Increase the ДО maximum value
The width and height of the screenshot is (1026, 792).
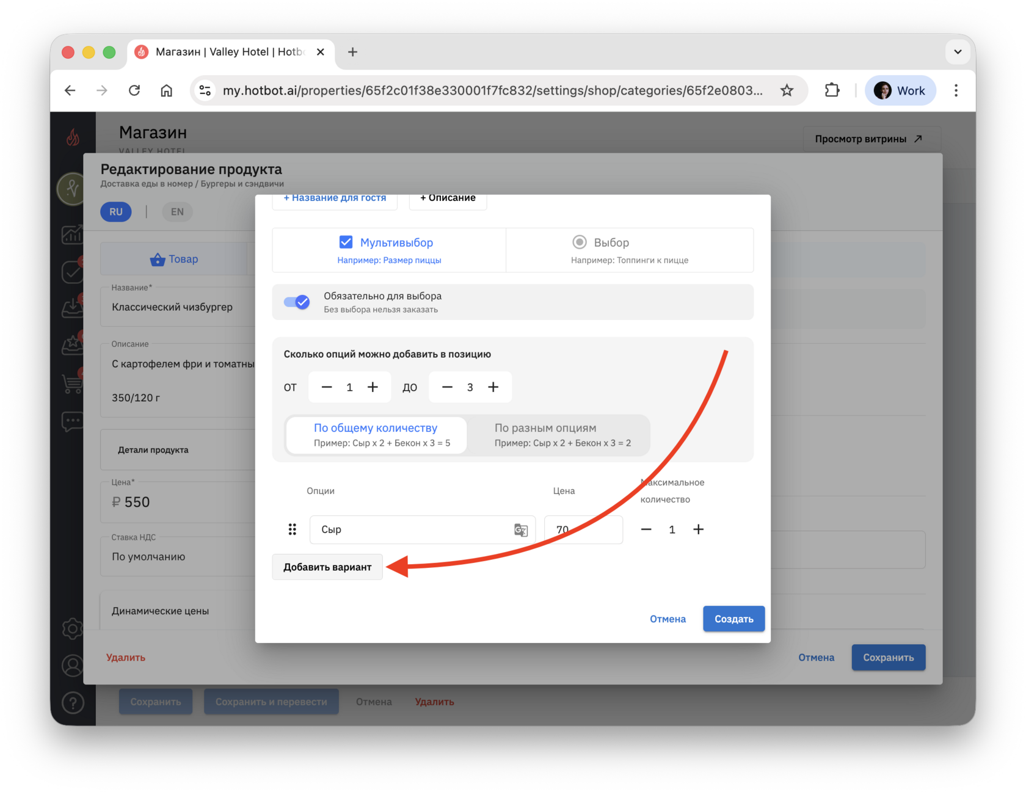(493, 387)
